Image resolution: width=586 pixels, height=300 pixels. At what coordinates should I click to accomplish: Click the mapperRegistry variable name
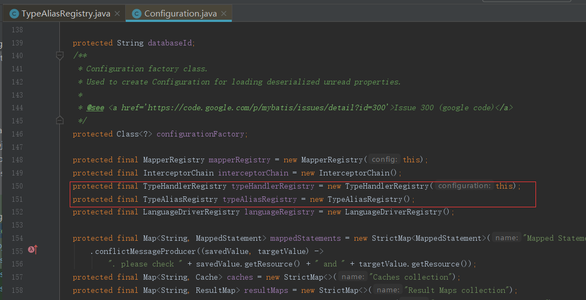(x=239, y=160)
